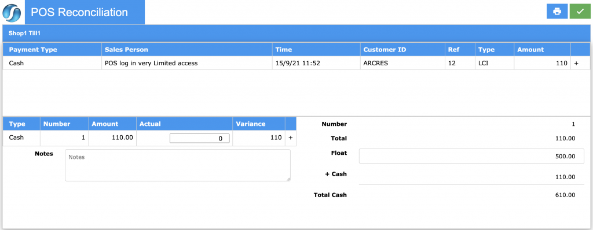Expand the Cash variance row plus sign
593x230 pixels.
pos(291,138)
